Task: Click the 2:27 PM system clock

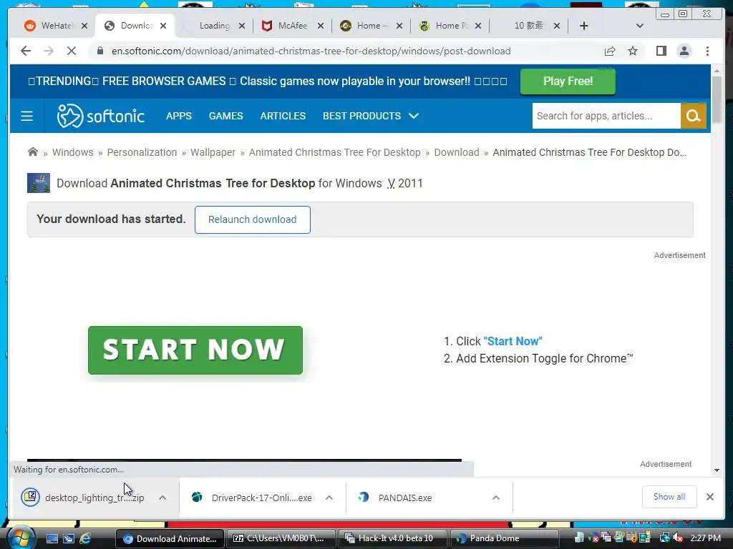Action: click(x=705, y=538)
